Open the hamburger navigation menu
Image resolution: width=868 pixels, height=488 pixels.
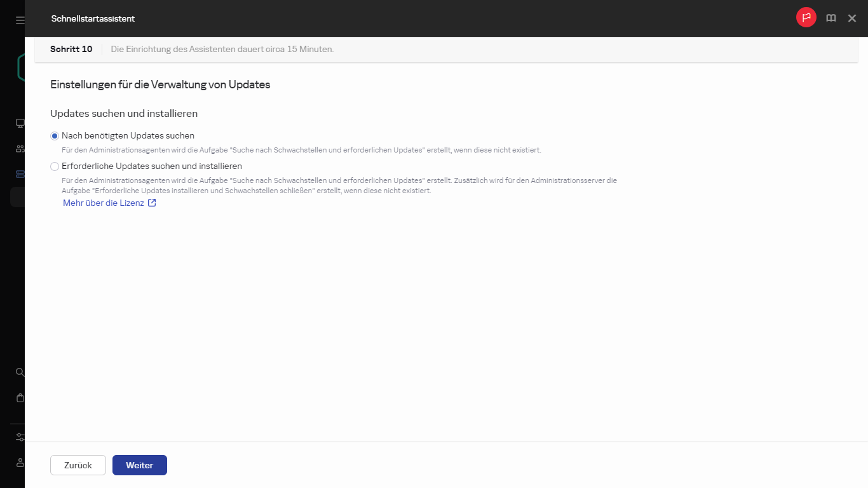pyautogui.click(x=18, y=19)
